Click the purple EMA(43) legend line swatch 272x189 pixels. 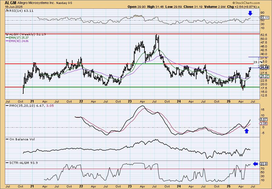click(7, 41)
